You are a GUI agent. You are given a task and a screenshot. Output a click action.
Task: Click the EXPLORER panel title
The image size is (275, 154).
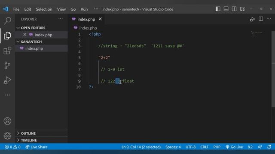click(x=29, y=19)
